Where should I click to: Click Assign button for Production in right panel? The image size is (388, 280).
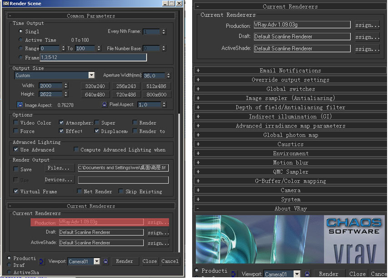(x=367, y=25)
